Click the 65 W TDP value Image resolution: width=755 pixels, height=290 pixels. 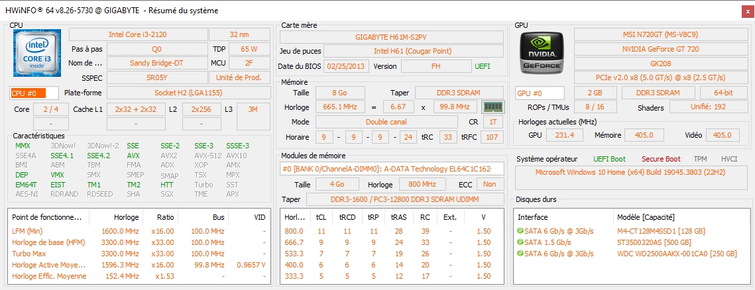249,49
